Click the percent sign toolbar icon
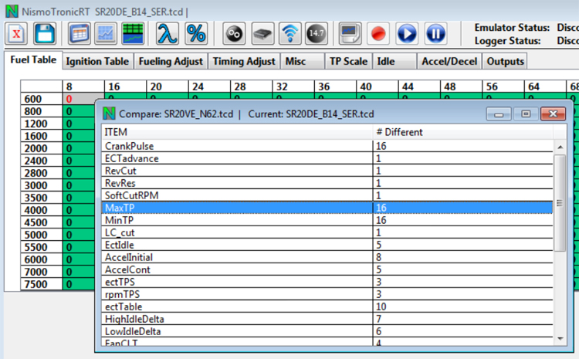Screen dimensions: 579x359 tap(196, 34)
